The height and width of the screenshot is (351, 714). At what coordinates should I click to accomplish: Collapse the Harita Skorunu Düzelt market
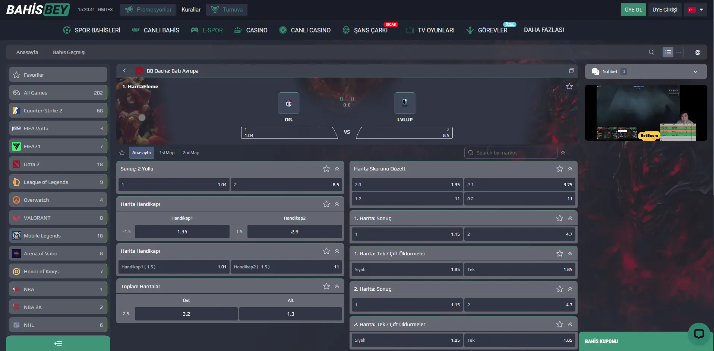(570, 169)
